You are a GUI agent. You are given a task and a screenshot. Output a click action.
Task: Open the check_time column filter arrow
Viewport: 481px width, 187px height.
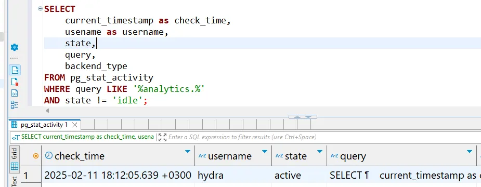click(x=188, y=152)
